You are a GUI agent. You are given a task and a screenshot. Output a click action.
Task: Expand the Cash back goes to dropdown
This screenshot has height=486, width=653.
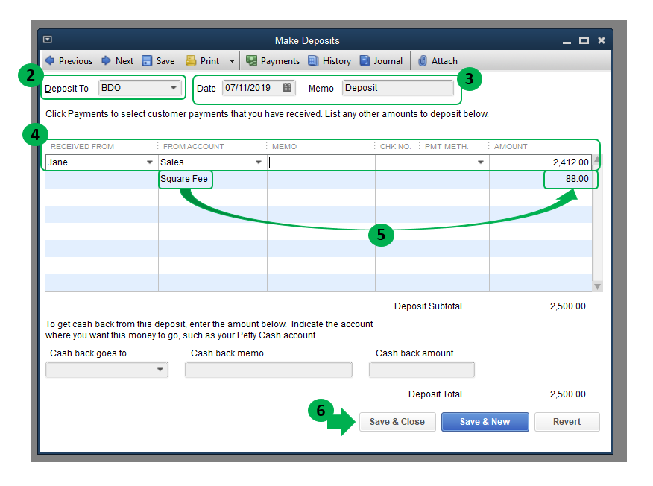coord(160,370)
